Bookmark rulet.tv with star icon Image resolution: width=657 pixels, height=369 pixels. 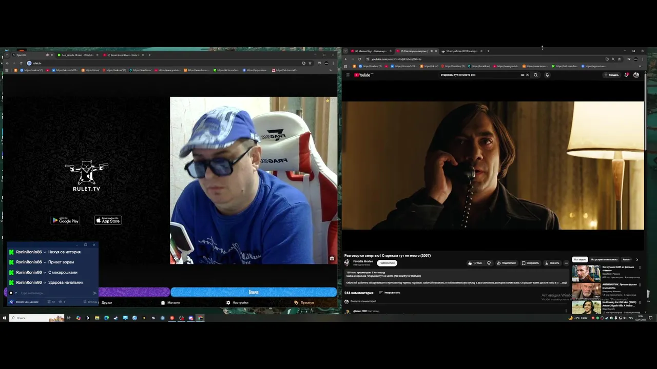coord(310,63)
